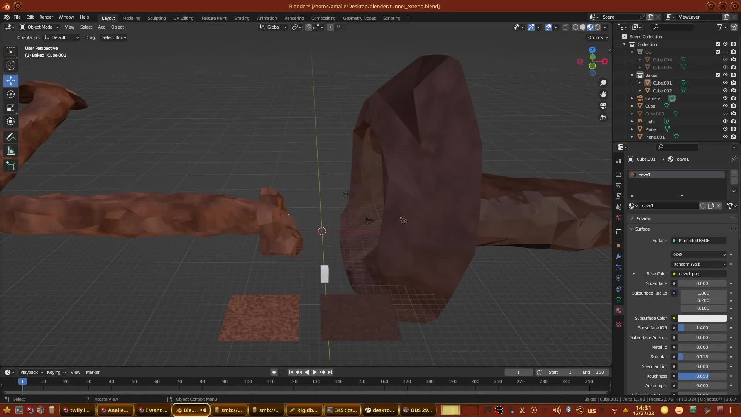Open the GGX distribution dropdown

coord(699,254)
